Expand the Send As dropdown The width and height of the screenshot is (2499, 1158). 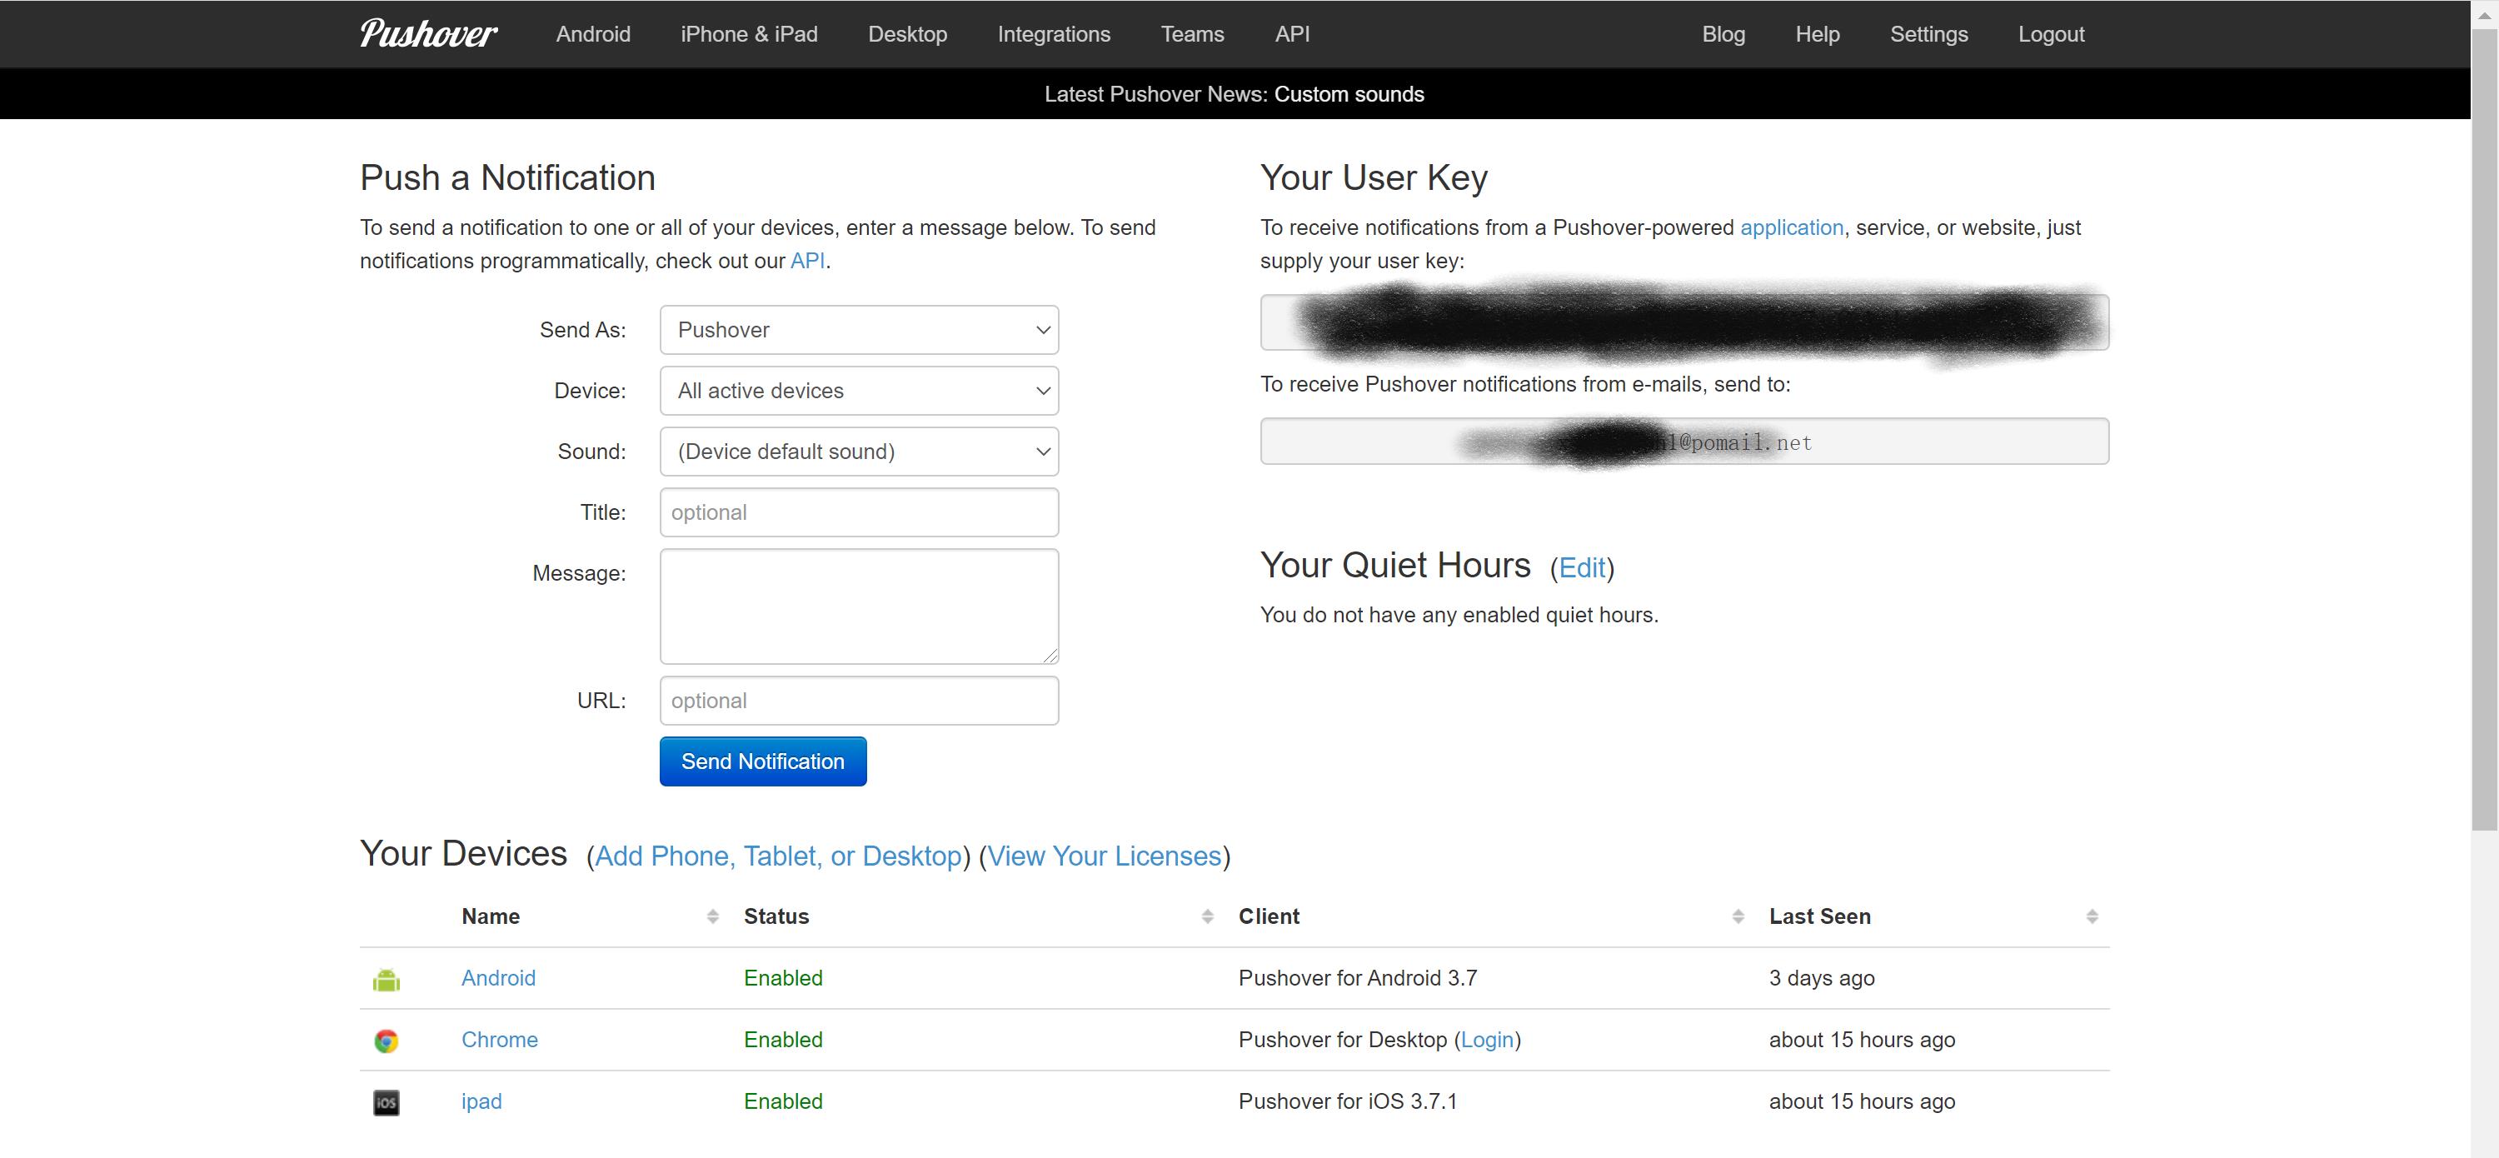(859, 330)
